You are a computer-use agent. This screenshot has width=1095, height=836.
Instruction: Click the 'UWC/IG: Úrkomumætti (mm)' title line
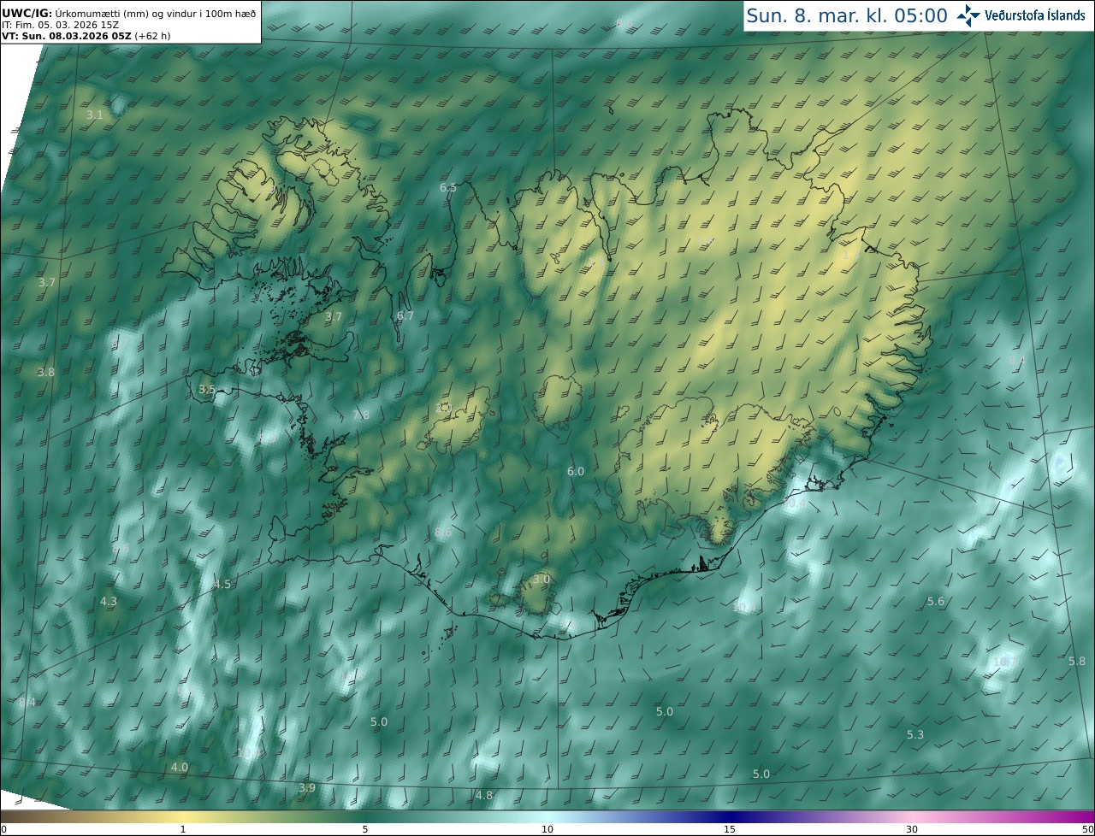click(x=129, y=13)
